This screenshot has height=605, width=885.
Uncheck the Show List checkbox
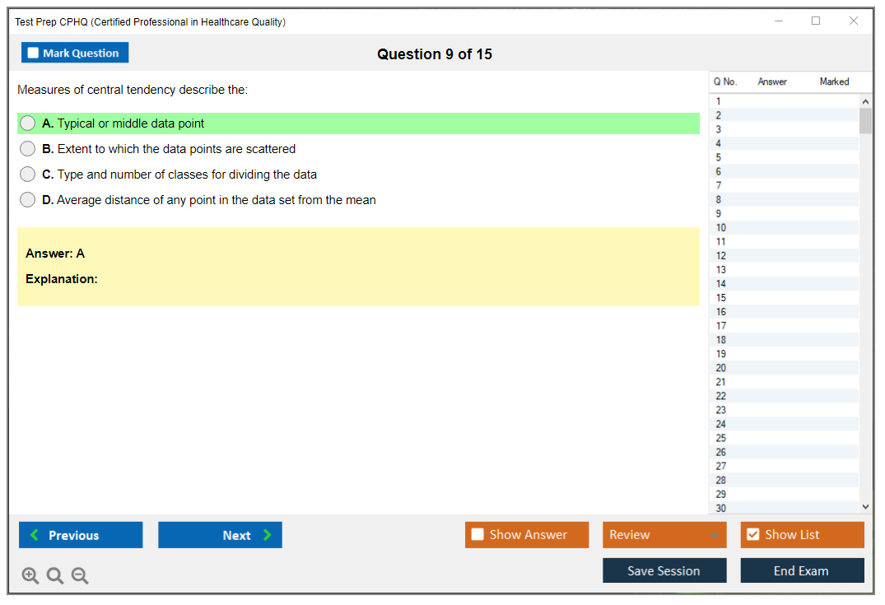752,535
